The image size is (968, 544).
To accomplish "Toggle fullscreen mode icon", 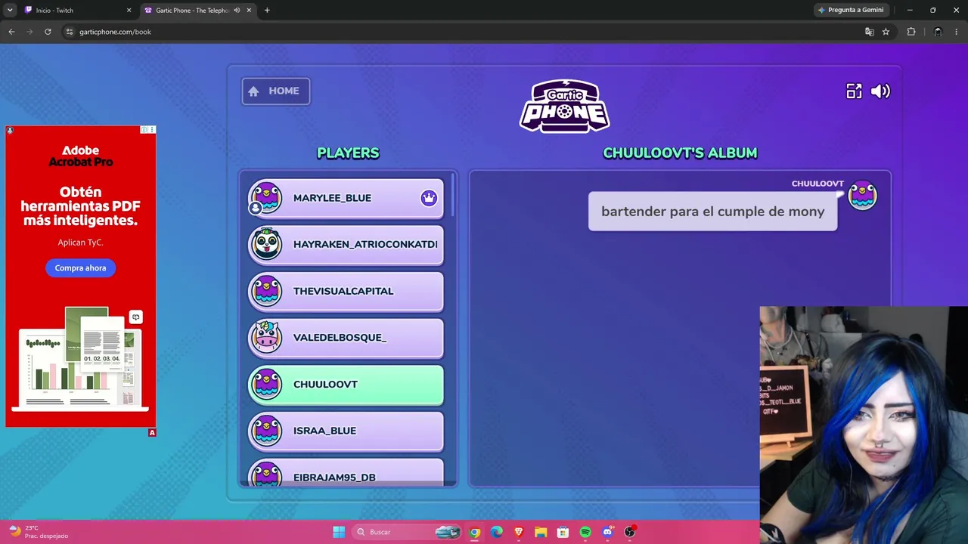I will point(854,91).
